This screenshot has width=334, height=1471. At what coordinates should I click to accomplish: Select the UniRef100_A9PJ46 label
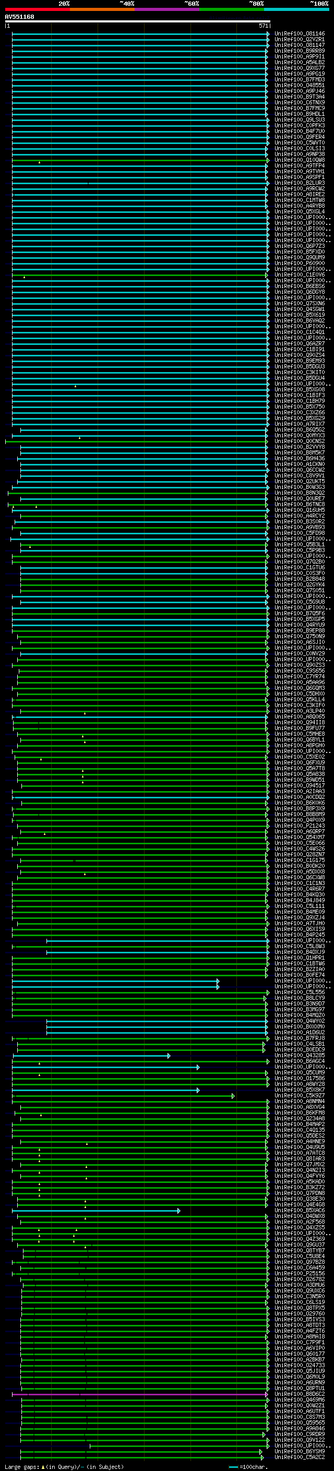(300, 91)
